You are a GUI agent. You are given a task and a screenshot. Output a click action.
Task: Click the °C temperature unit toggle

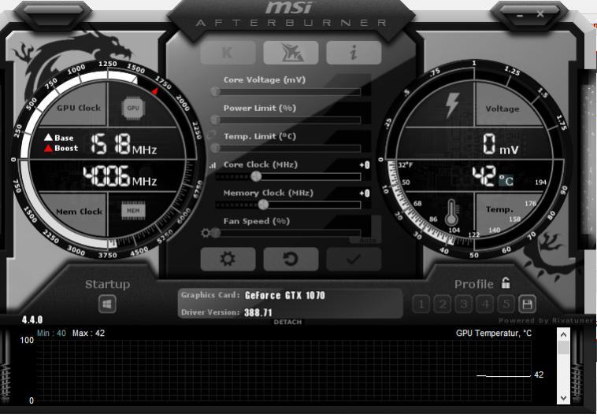click(506, 180)
